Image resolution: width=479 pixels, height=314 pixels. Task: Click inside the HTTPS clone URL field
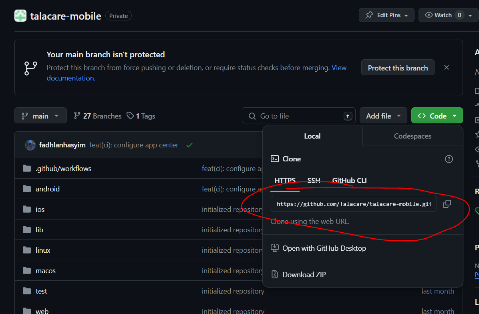(353, 204)
